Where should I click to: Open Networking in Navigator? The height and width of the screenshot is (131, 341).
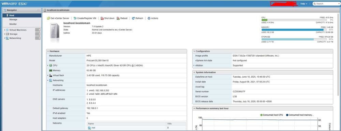tap(15, 38)
